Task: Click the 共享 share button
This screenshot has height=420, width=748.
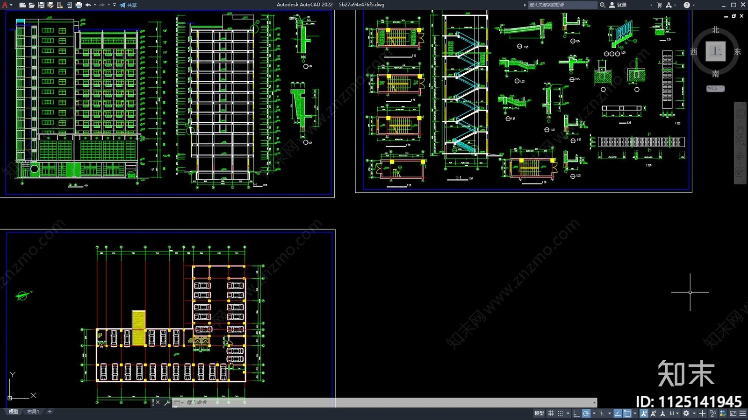Action: 128,5
